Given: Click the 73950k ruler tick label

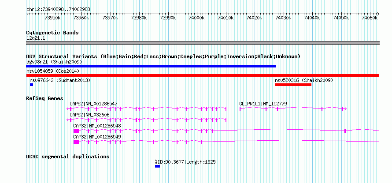Looking at the screenshot, I should 52,18.
